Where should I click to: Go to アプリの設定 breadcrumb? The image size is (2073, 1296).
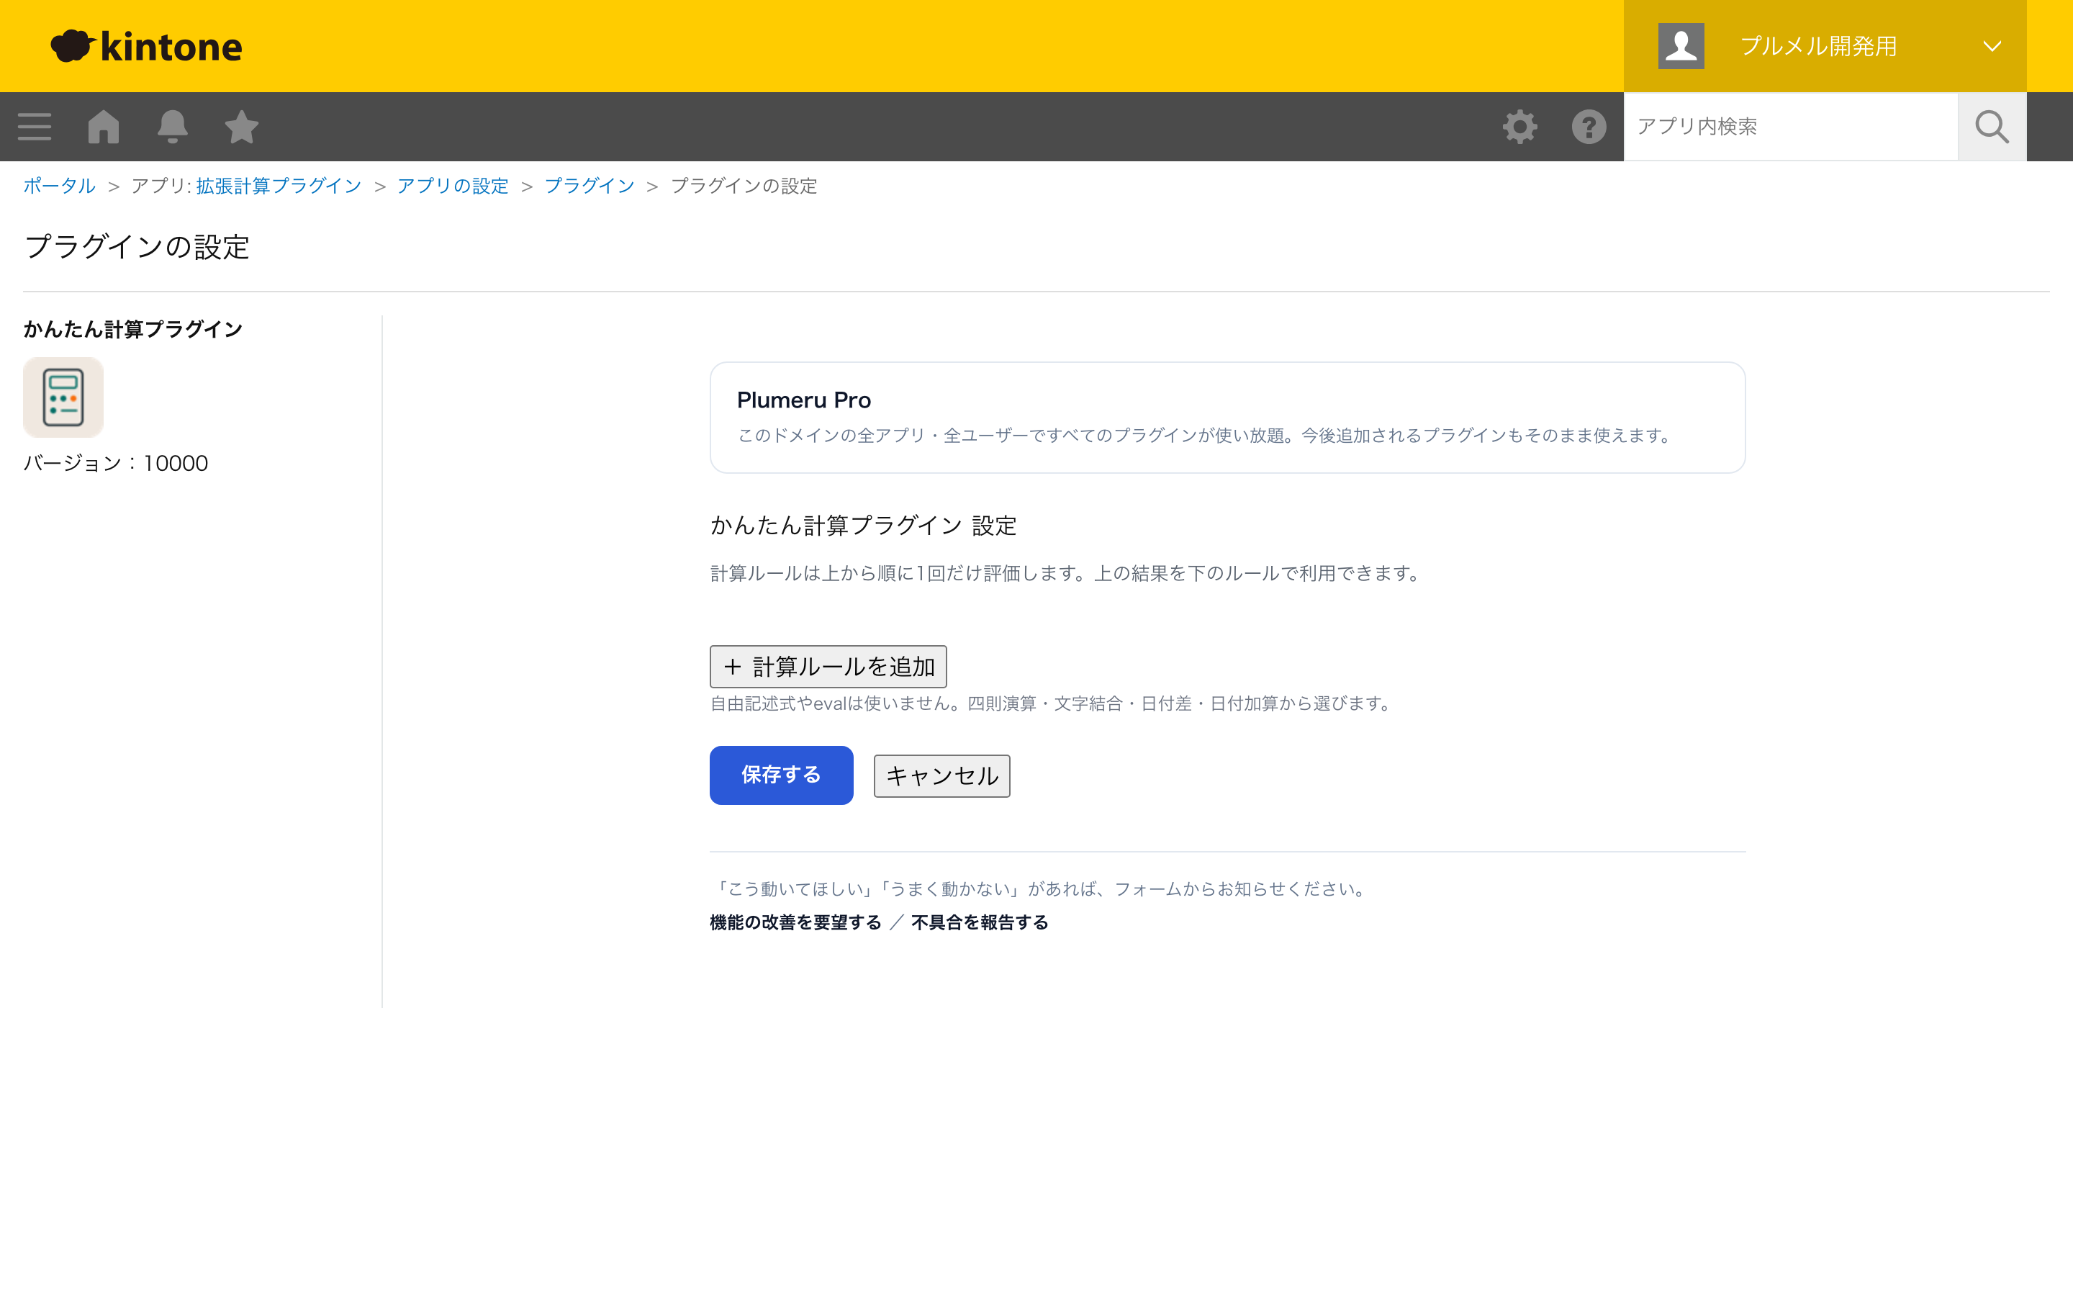tap(453, 186)
